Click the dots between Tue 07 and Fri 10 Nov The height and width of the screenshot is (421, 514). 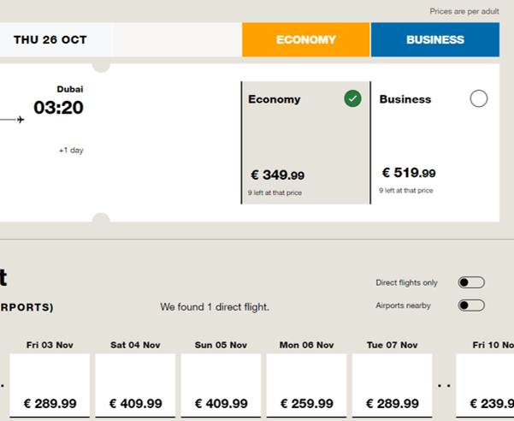[x=444, y=385]
